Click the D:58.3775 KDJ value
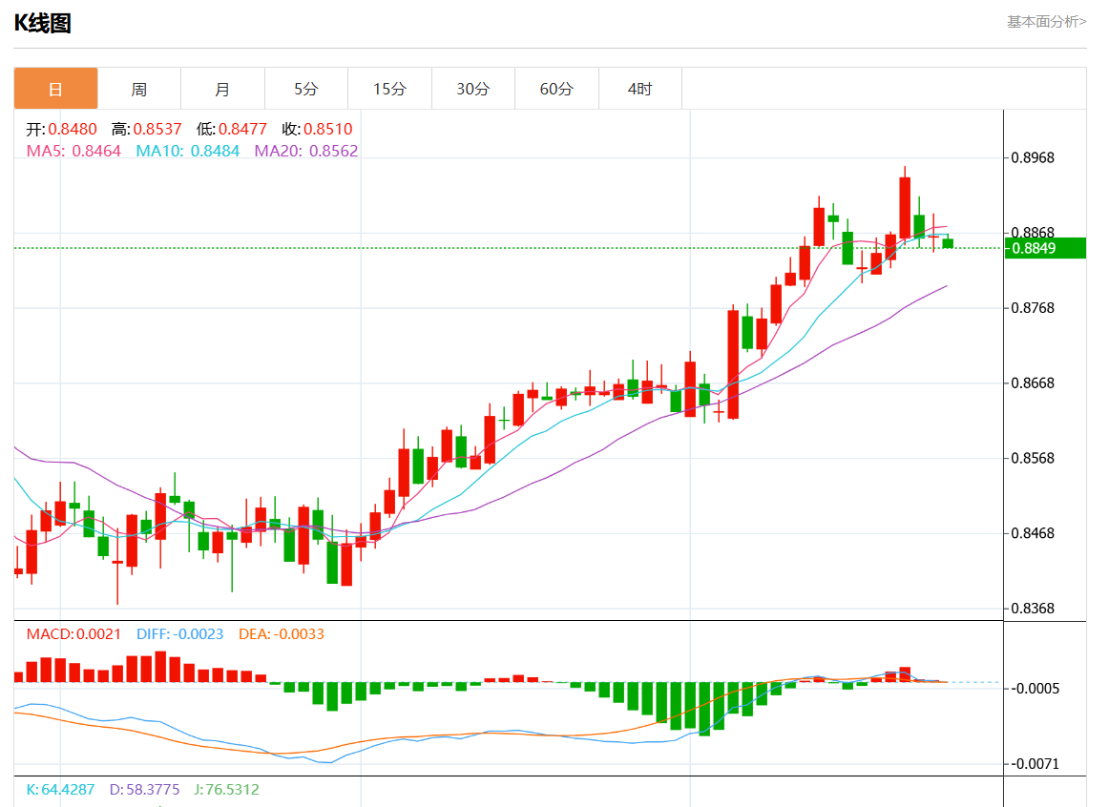1109x807 pixels. pyautogui.click(x=144, y=789)
